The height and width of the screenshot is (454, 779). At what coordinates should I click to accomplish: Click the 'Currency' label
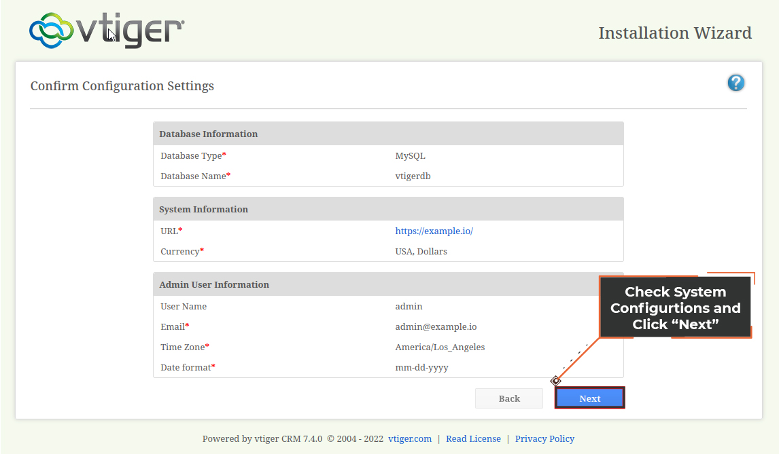pos(181,252)
